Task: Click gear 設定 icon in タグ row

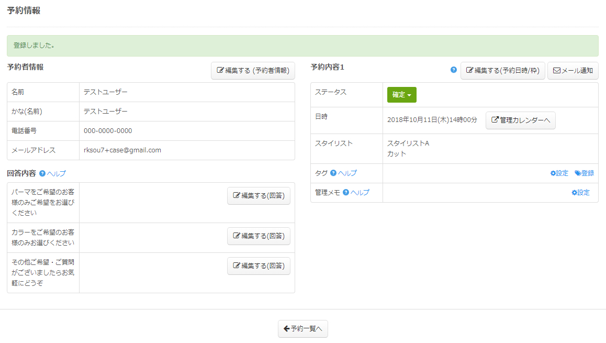Action: [x=553, y=173]
